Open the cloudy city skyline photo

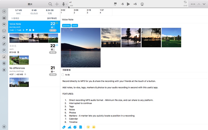(111, 37)
